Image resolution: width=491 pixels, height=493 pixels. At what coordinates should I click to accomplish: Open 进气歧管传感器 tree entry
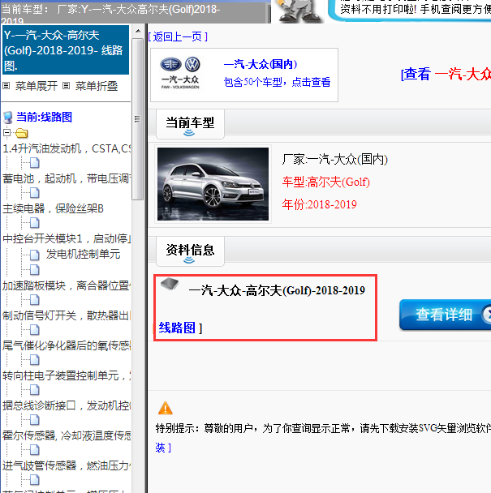coord(67,465)
